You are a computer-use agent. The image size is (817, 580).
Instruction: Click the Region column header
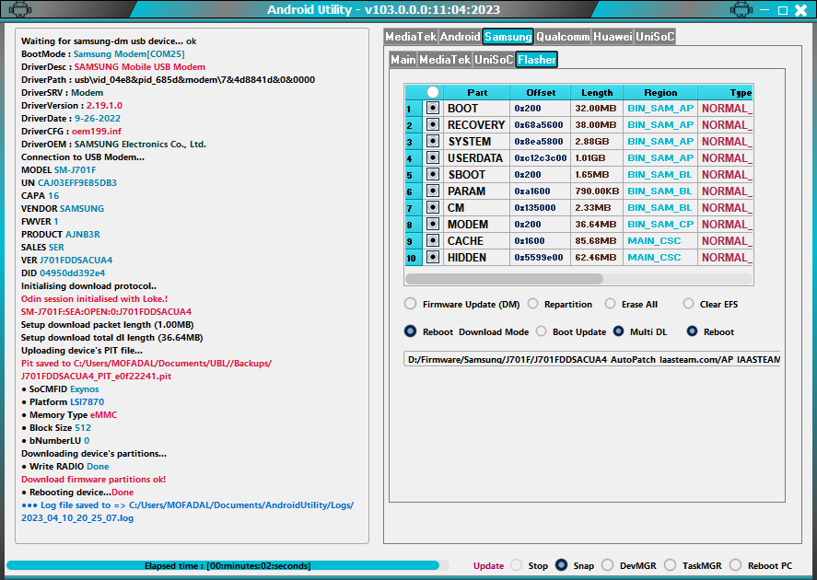pos(660,92)
